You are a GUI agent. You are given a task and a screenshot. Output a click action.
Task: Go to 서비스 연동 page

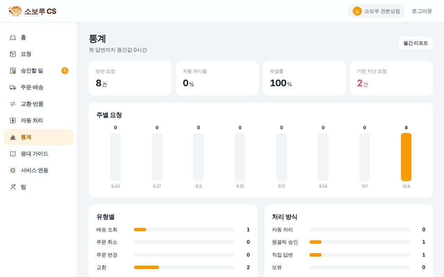(39, 170)
